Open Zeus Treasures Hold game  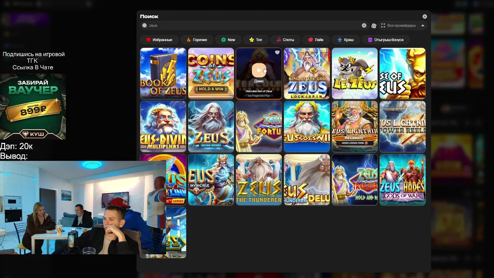pos(355,180)
